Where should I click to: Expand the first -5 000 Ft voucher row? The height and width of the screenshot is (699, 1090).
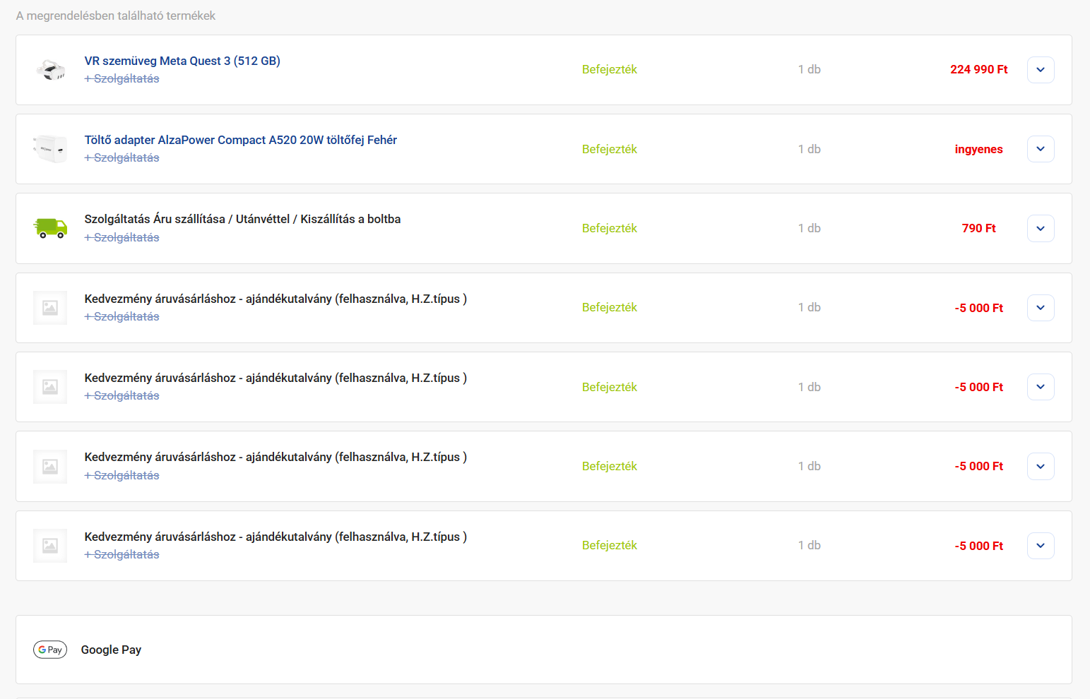point(1041,308)
